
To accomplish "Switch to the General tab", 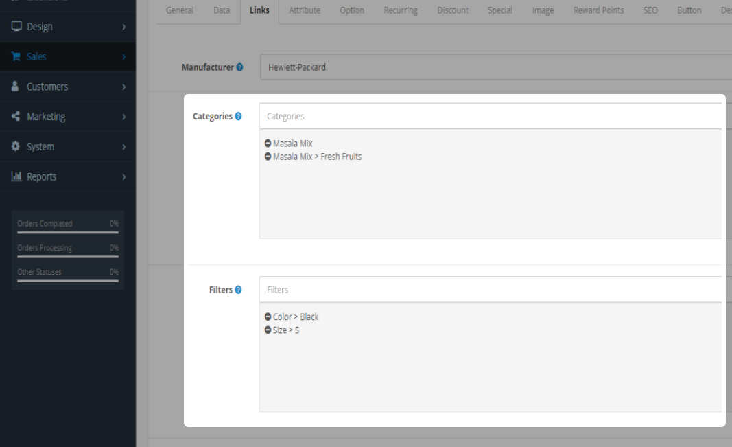I will [180, 10].
